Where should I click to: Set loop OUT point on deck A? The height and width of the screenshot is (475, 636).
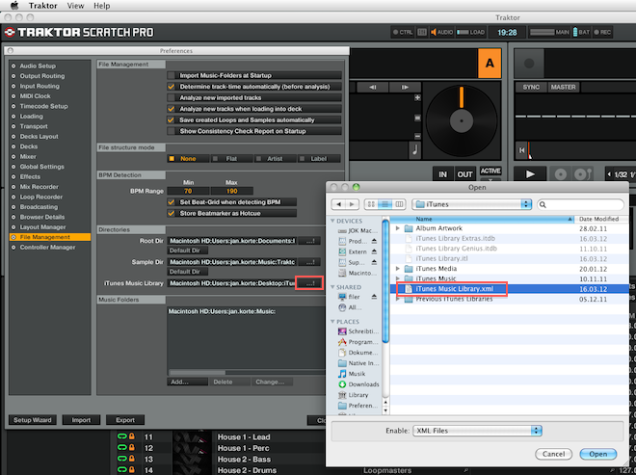click(x=464, y=174)
